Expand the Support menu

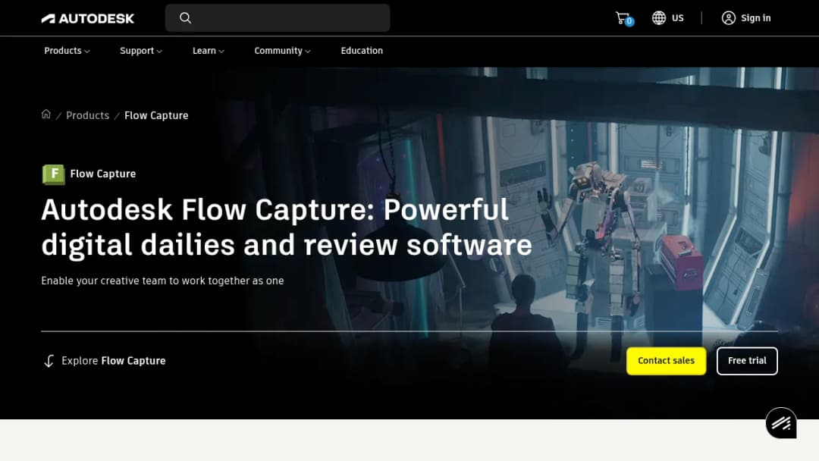pos(141,51)
